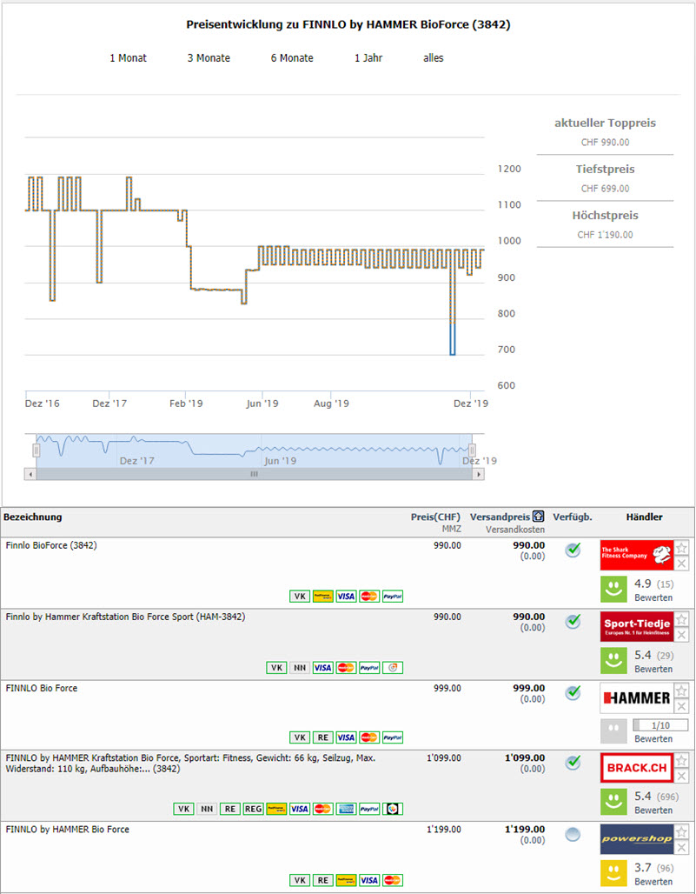Show price history for 1 Monat
Screen dimensions: 696x894
pos(128,58)
